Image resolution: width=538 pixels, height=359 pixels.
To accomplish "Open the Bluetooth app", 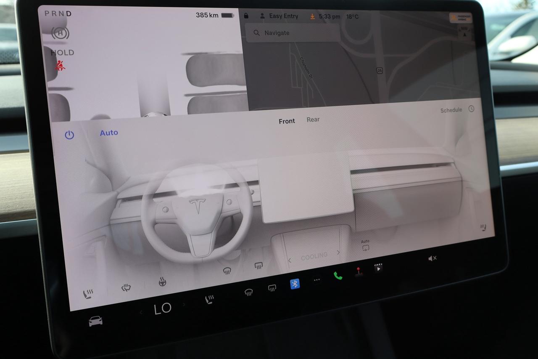I will click(295, 284).
